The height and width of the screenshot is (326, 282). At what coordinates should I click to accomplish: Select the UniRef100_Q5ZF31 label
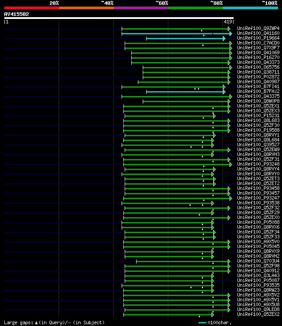[x=258, y=159]
